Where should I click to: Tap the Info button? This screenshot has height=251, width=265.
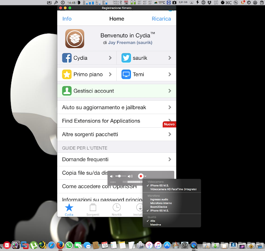tap(67, 19)
